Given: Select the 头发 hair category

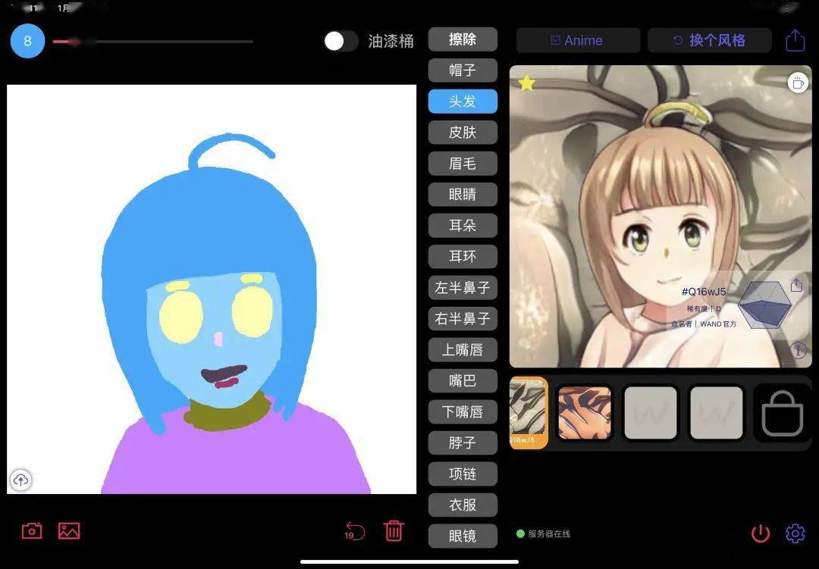Looking at the screenshot, I should coord(463,102).
